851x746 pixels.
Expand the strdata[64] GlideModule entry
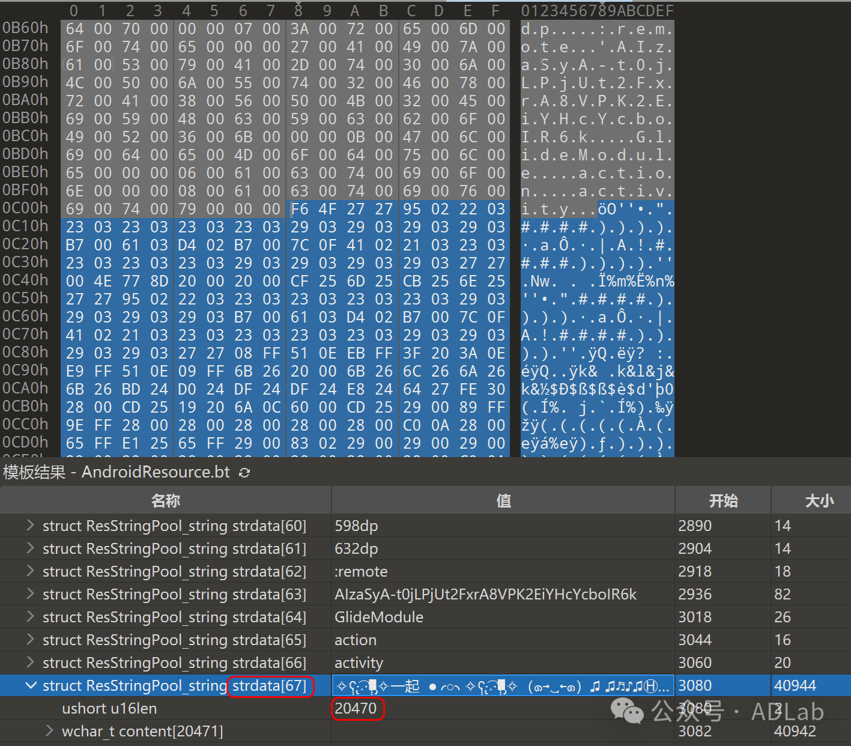click(x=30, y=617)
